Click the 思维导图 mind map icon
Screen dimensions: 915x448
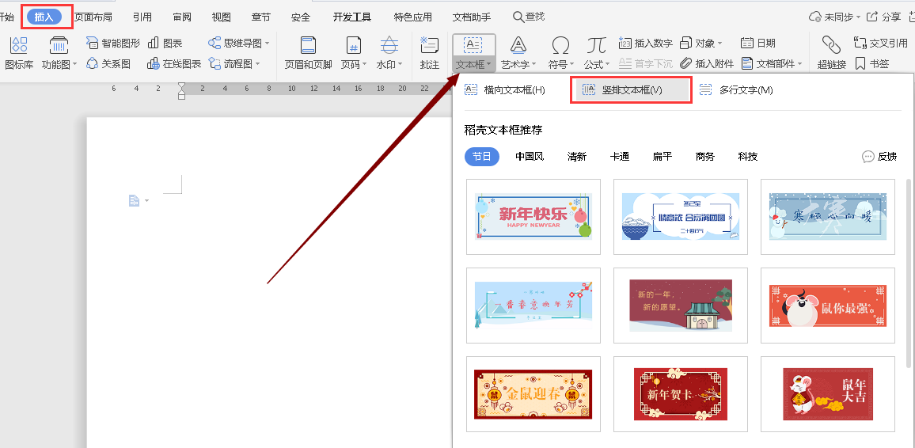point(215,44)
